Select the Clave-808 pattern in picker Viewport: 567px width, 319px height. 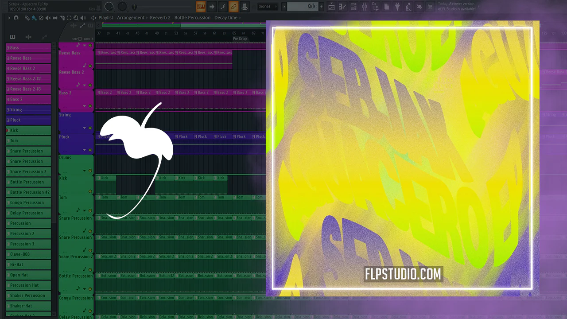click(x=28, y=254)
